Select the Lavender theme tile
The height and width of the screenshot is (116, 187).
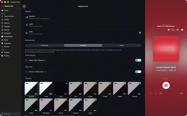pos(76,105)
